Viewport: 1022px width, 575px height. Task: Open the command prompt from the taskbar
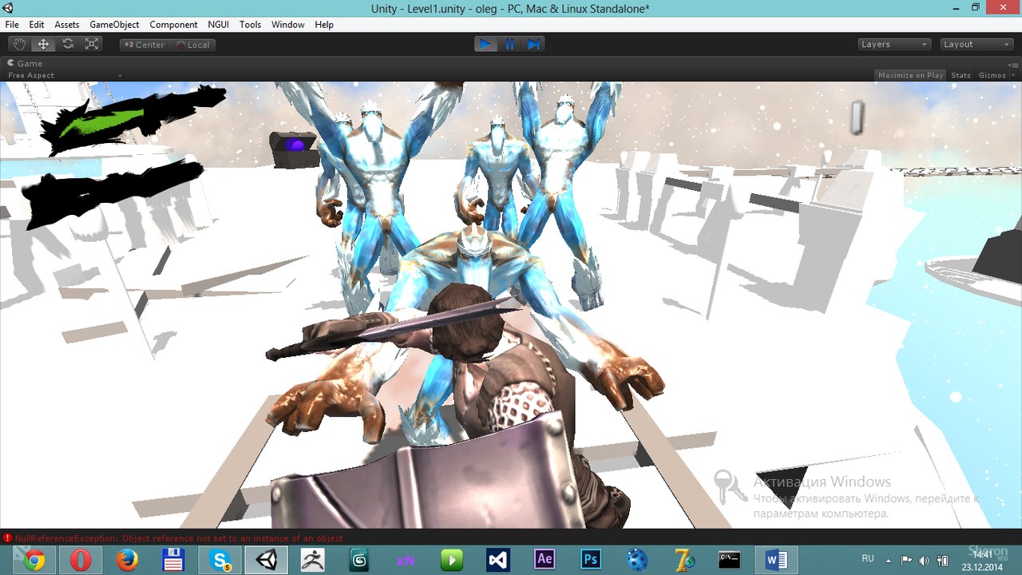pos(730,561)
